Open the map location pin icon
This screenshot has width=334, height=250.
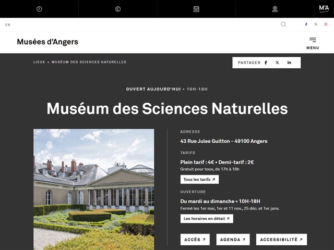[x=275, y=9]
